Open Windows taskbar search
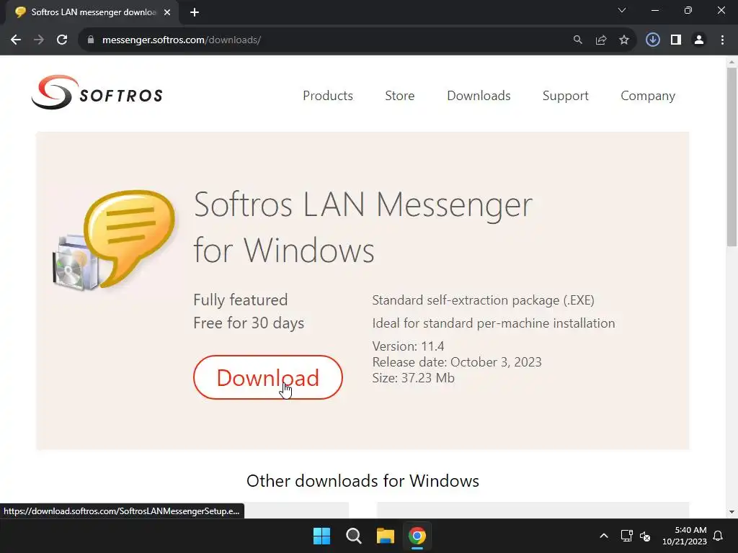 point(353,536)
